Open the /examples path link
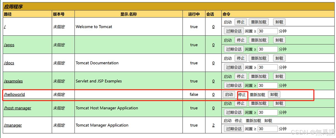The width and height of the screenshot is (336, 138). 13,81
